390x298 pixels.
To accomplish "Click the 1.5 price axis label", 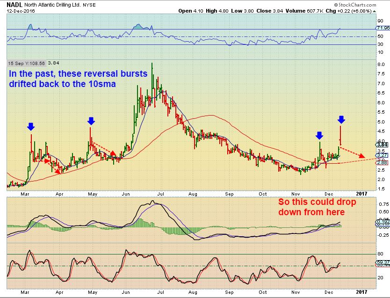I will (x=381, y=189).
